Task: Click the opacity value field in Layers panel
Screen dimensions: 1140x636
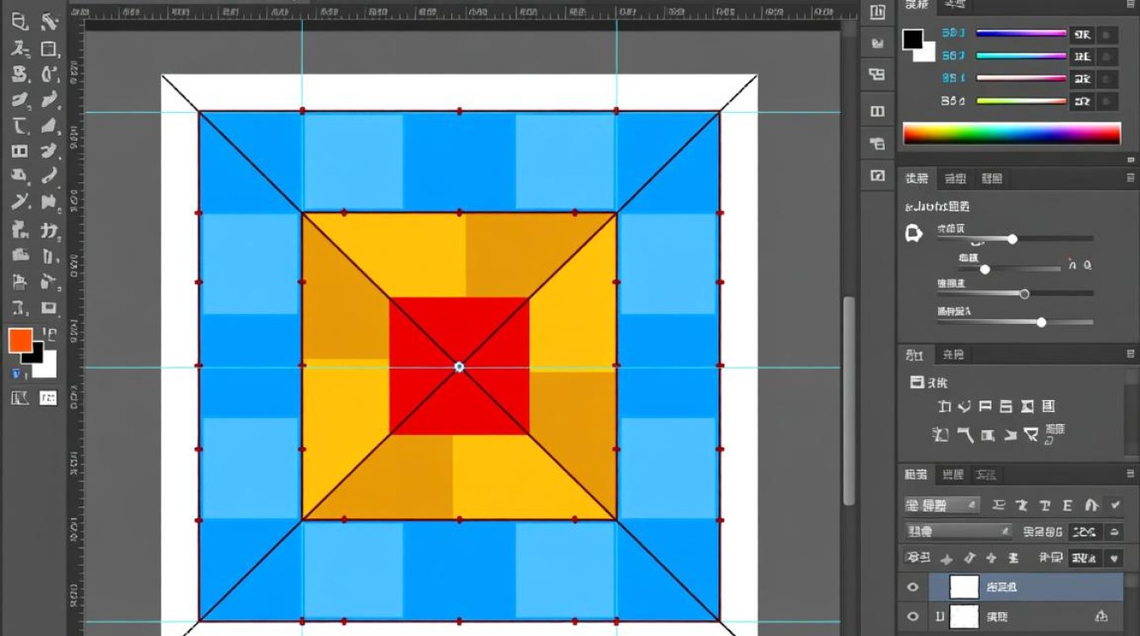Action: (1084, 532)
